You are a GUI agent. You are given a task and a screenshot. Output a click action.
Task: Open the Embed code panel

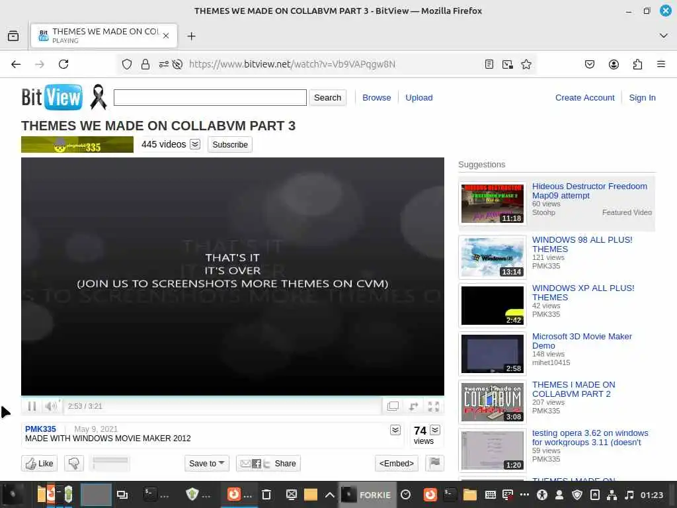pyautogui.click(x=397, y=464)
